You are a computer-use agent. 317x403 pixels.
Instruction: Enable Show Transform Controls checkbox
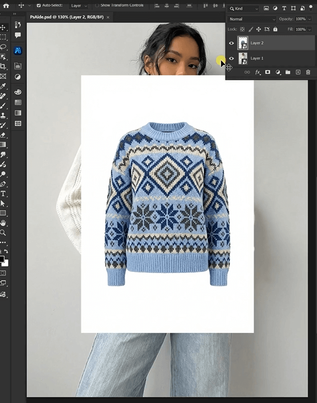pos(97,5)
